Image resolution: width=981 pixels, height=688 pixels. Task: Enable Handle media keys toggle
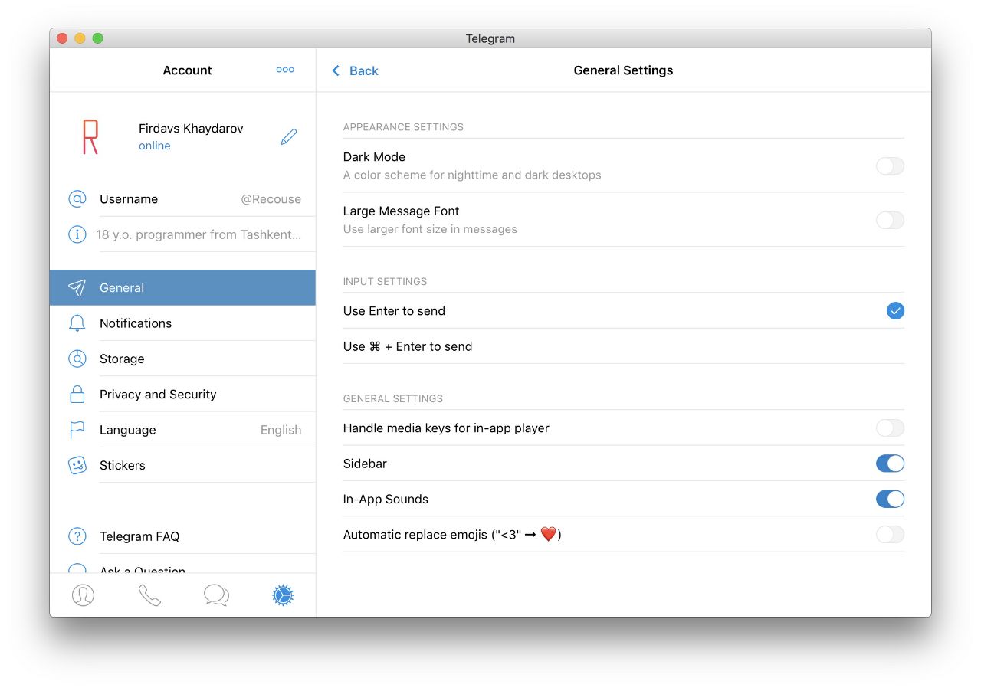[x=890, y=428]
